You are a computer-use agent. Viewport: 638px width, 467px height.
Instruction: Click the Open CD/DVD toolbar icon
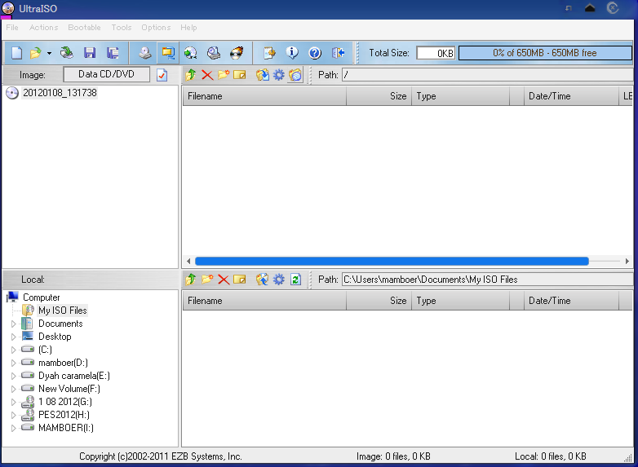pos(66,53)
